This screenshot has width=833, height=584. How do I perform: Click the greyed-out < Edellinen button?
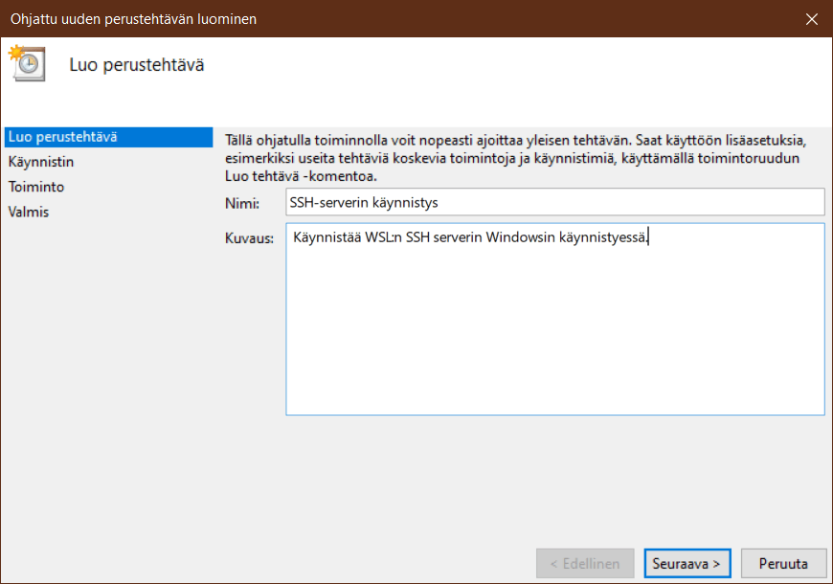click(x=585, y=564)
